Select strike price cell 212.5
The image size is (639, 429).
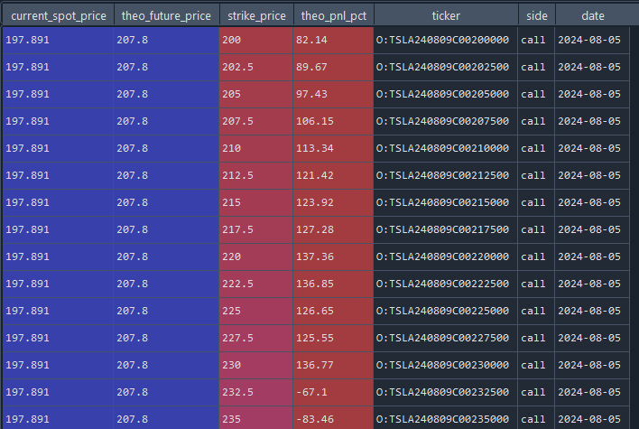pos(256,175)
